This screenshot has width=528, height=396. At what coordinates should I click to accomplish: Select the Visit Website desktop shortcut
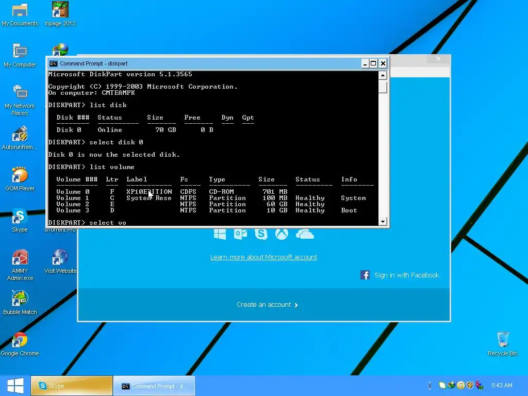tap(60, 261)
